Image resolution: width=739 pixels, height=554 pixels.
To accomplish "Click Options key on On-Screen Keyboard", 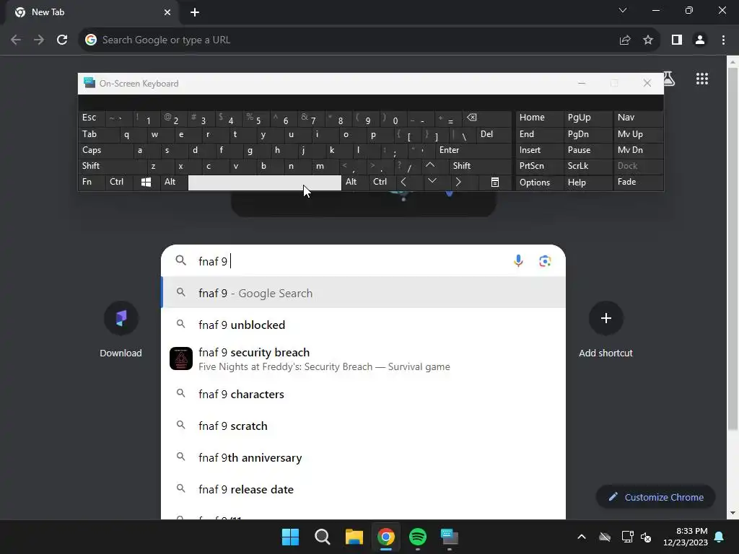I will point(539,183).
